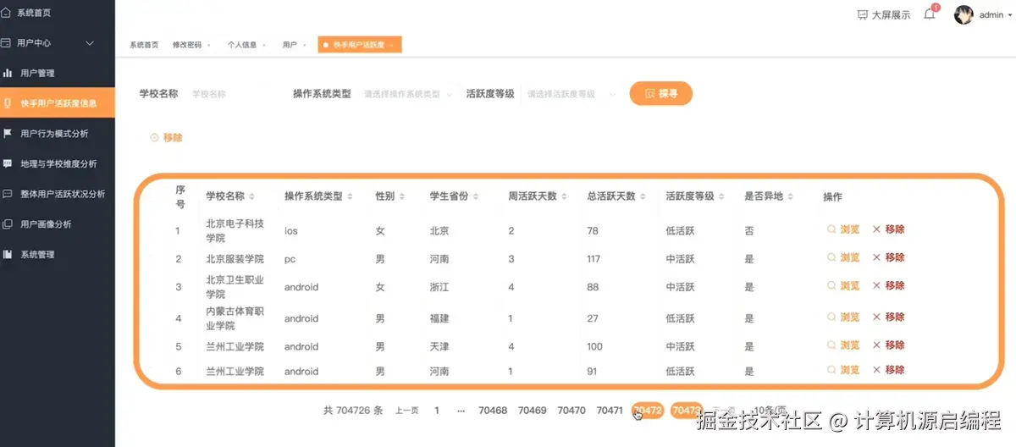Screen dimensions: 1016x447
Task: Sort by the 活跃度等级 column sort icon
Action: [721, 196]
